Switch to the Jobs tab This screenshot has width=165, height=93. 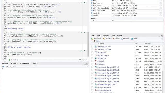pyautogui.click(x=35, y=63)
